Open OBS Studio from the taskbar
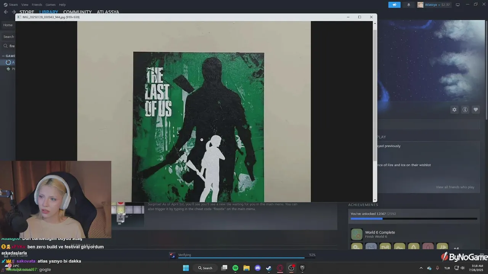The height and width of the screenshot is (274, 488). (291, 268)
